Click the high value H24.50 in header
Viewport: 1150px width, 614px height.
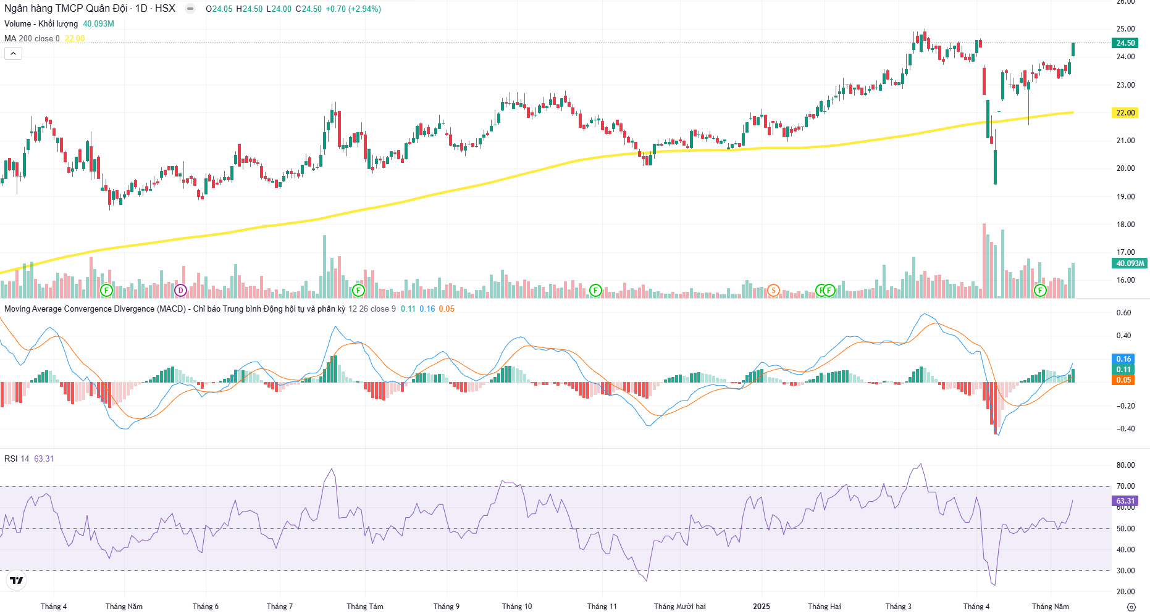[250, 9]
